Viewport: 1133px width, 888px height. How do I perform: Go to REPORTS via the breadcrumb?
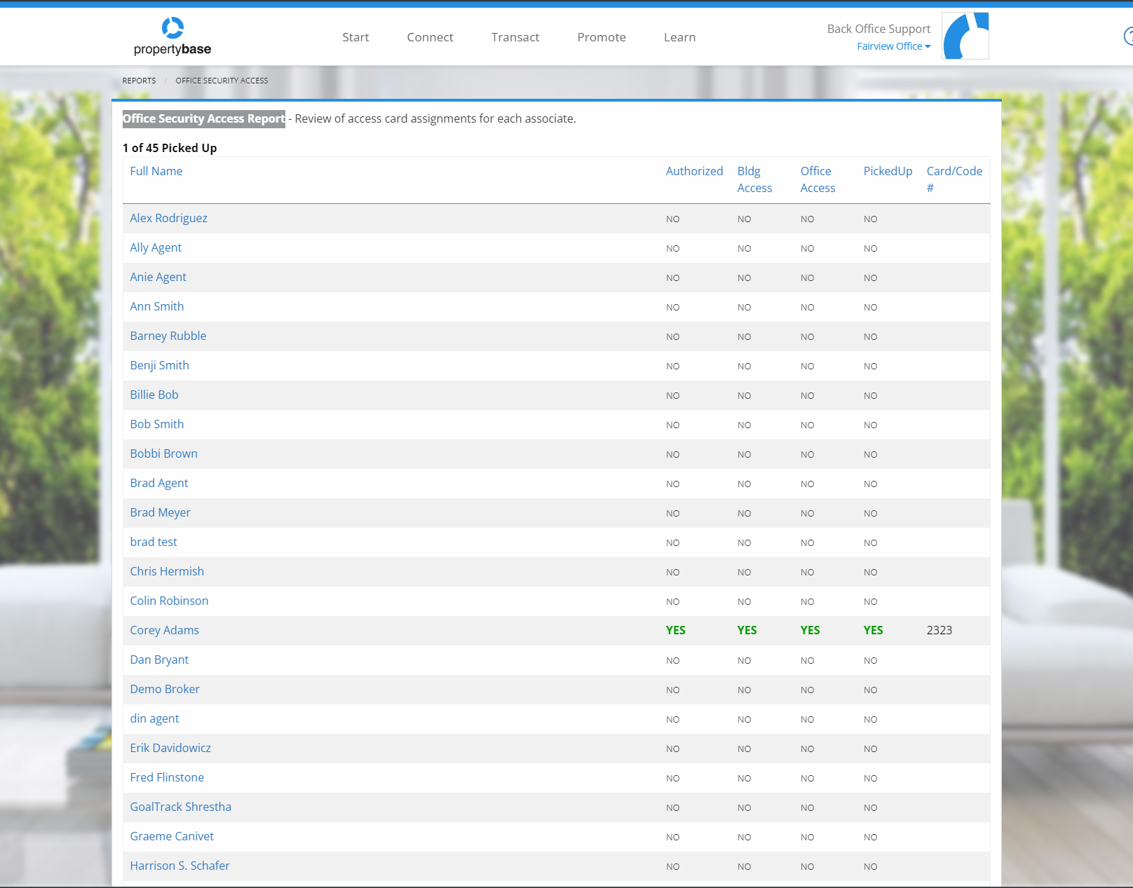tap(138, 80)
